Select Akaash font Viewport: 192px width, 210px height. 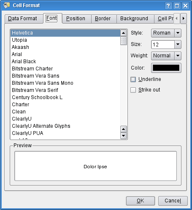[x=65, y=47]
